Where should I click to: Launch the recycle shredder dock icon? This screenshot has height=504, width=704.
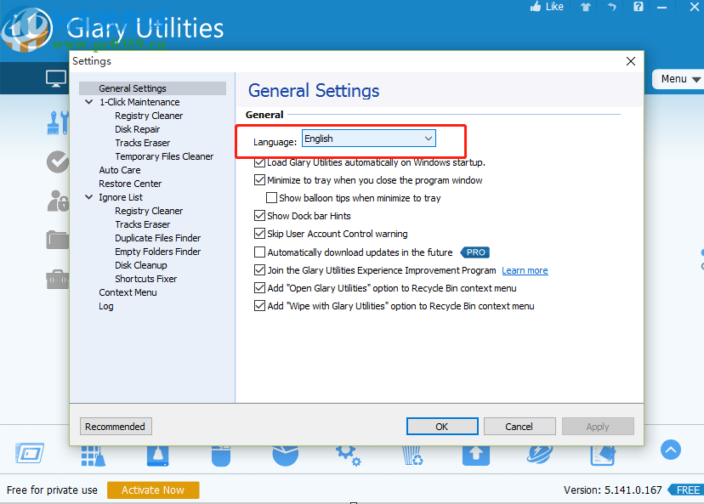click(412, 456)
